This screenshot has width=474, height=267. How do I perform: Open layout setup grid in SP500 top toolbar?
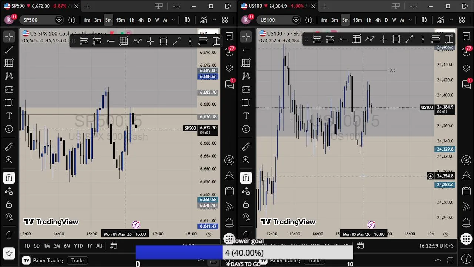[x=225, y=20]
